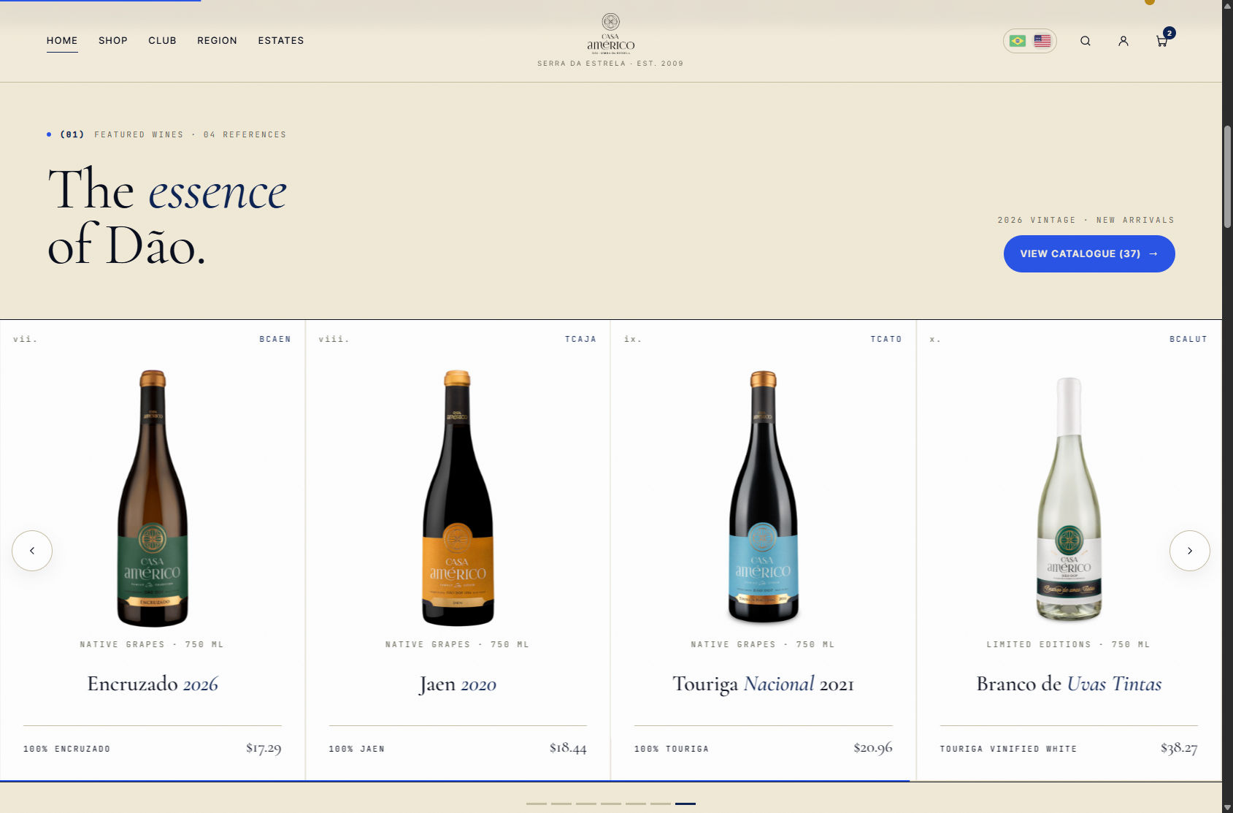Image resolution: width=1233 pixels, height=813 pixels.
Task: Click the scrollbar down arrow
Action: [x=1228, y=807]
